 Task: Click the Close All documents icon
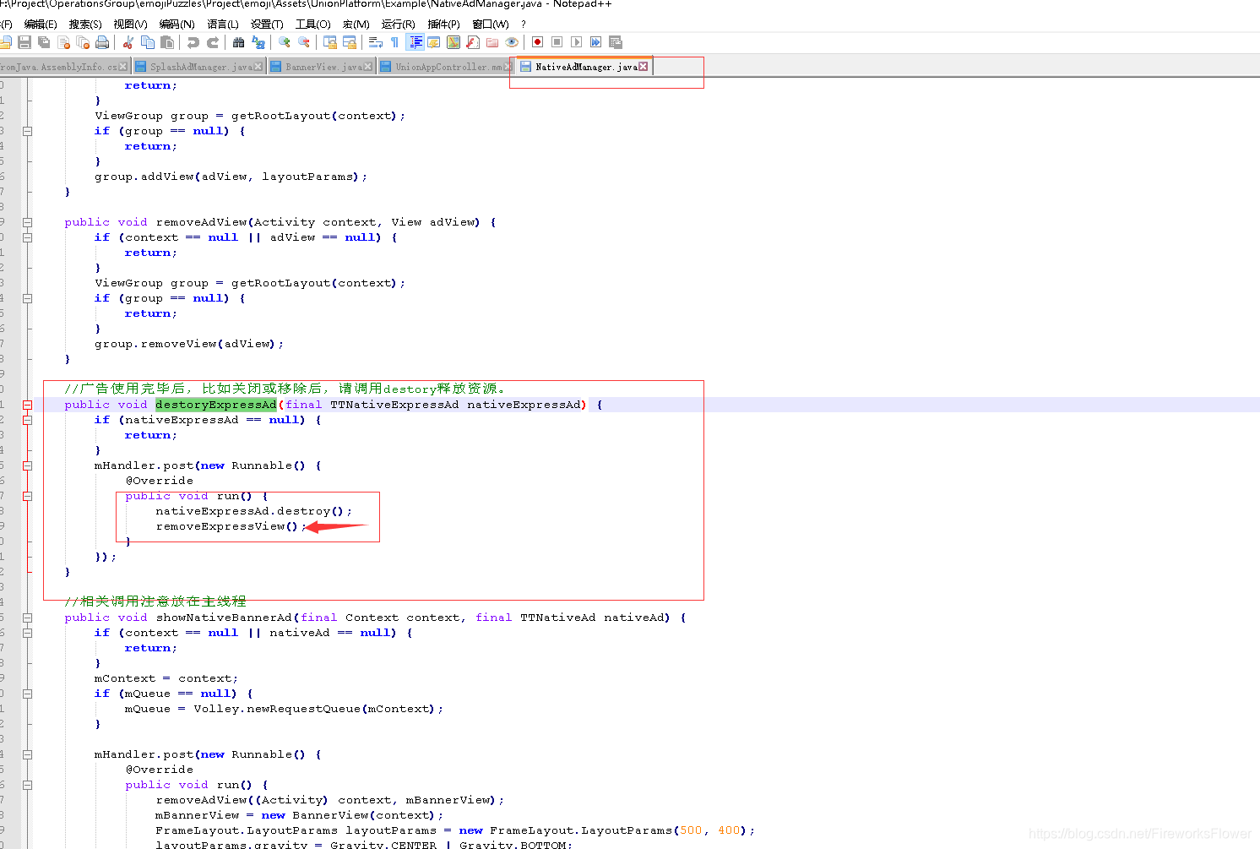83,42
